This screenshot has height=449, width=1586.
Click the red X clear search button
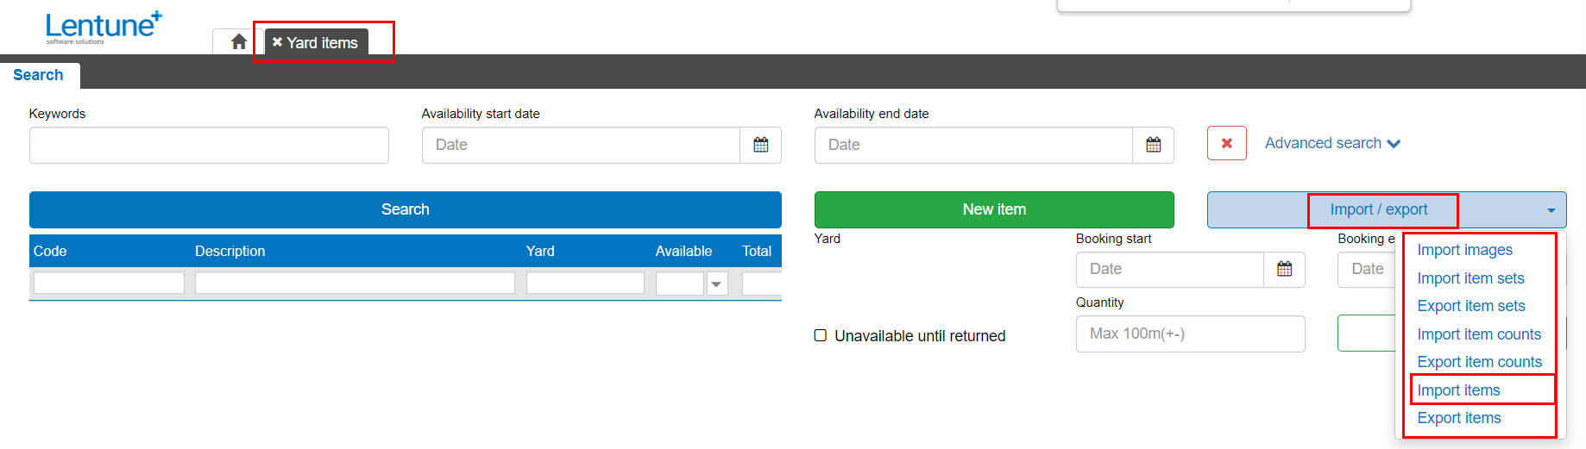click(x=1226, y=143)
